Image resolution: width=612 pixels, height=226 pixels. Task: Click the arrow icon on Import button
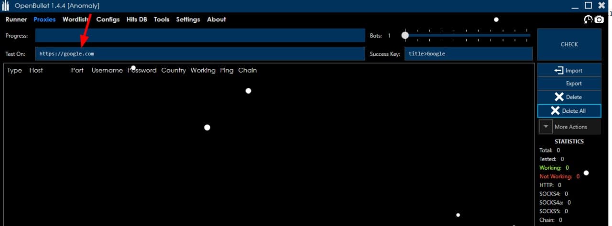tap(558, 71)
